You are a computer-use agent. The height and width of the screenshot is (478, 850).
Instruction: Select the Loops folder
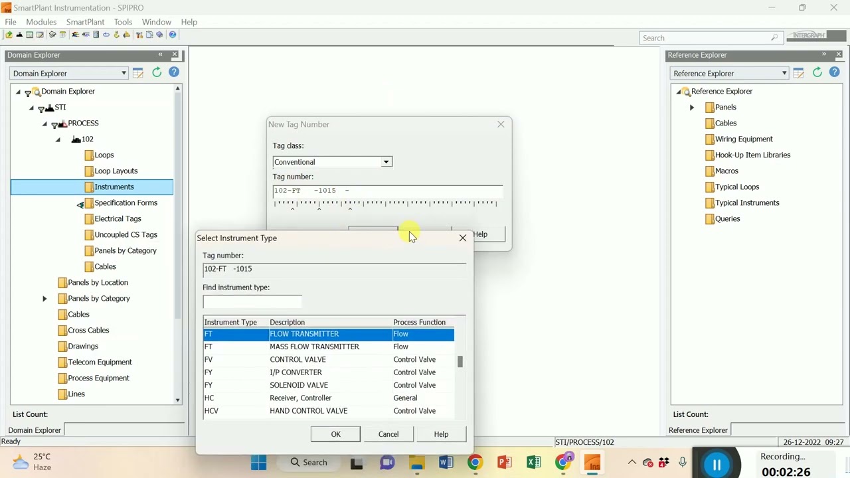click(104, 155)
